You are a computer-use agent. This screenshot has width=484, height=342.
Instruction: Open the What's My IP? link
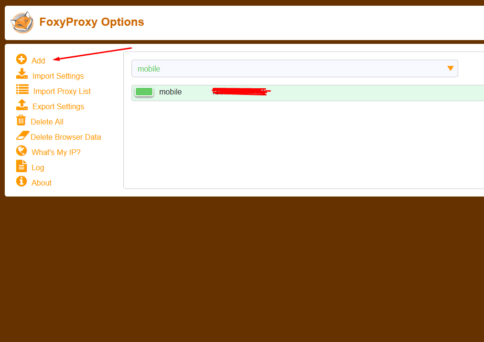pyautogui.click(x=56, y=152)
